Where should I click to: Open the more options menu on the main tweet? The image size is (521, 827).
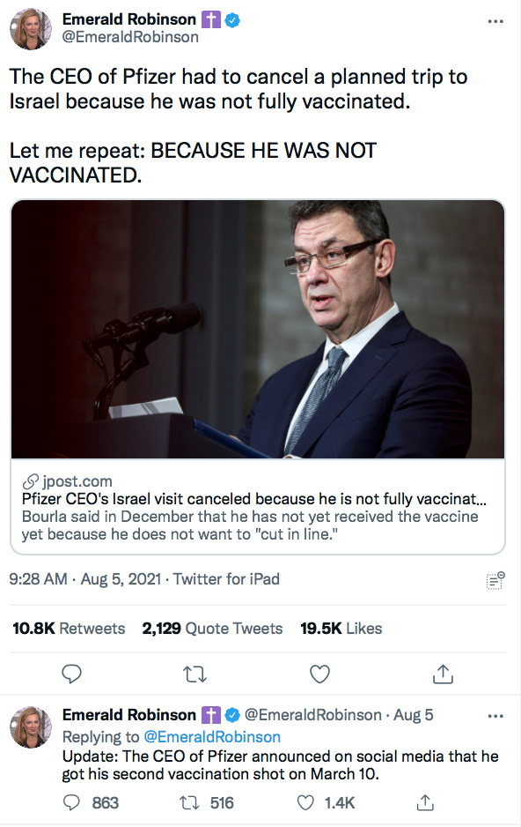click(495, 20)
